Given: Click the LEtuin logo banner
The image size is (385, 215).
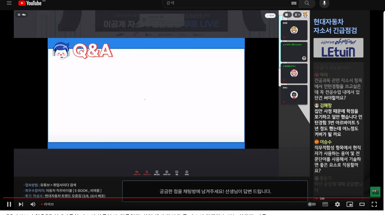Looking at the screenshot, I should tap(338, 48).
